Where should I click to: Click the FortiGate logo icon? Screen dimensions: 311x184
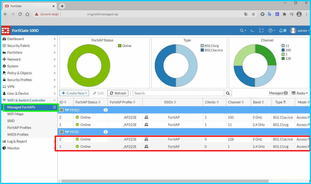5,31
